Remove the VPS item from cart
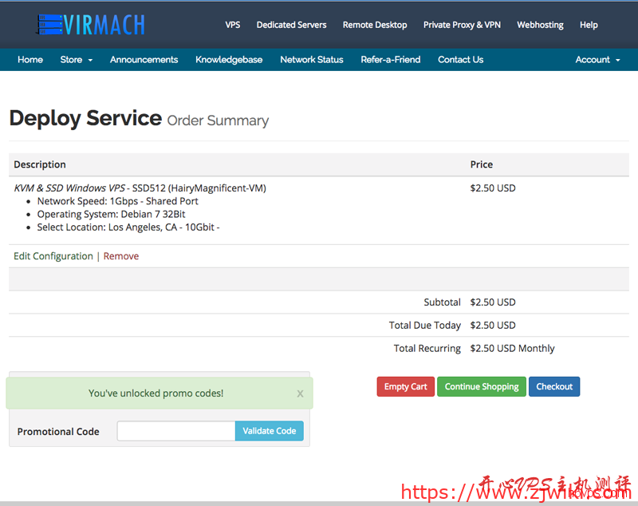This screenshot has width=638, height=506. [121, 256]
